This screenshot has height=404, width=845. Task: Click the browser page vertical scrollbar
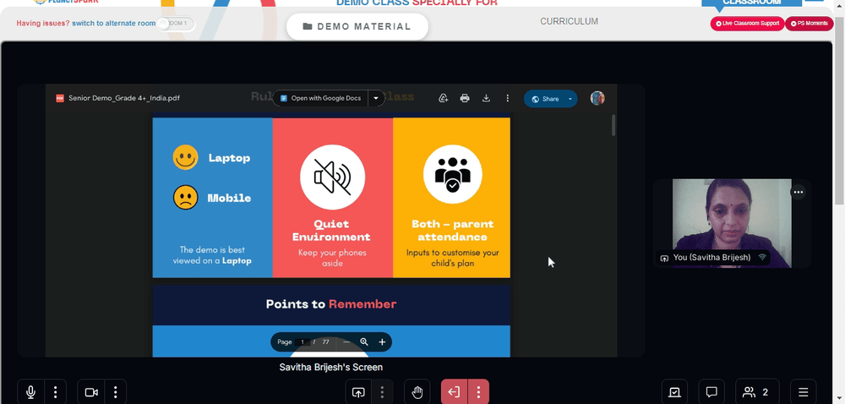tap(839, 111)
